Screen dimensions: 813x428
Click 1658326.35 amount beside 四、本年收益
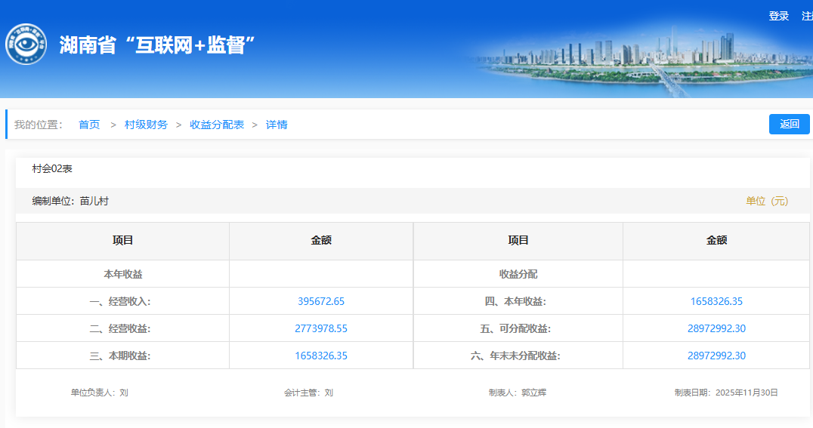716,301
